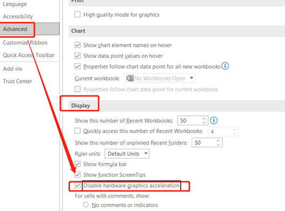Screen dimensions: 285x211
Task: Decrease unpinned Recent Folders count with down arrow
Action: click(x=218, y=144)
